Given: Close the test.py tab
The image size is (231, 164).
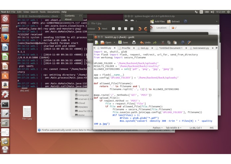Looking at the screenshot, I should [152, 48].
